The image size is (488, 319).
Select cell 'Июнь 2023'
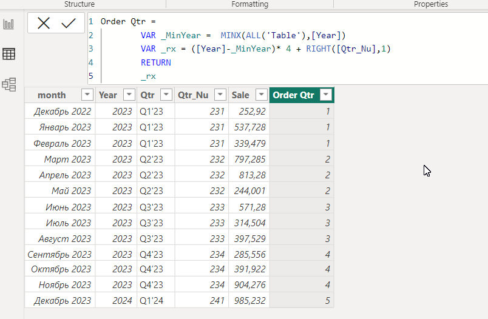(60, 207)
